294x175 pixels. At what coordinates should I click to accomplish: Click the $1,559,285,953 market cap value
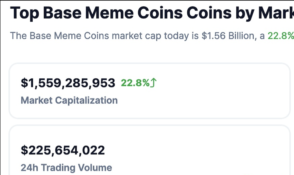pos(68,83)
